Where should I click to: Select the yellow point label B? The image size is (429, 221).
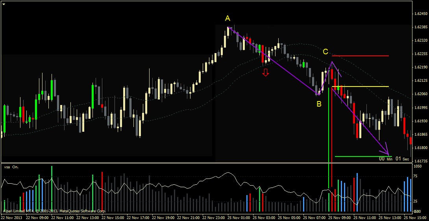(x=319, y=104)
